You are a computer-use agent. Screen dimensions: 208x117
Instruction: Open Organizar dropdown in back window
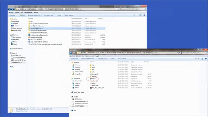[13, 15]
